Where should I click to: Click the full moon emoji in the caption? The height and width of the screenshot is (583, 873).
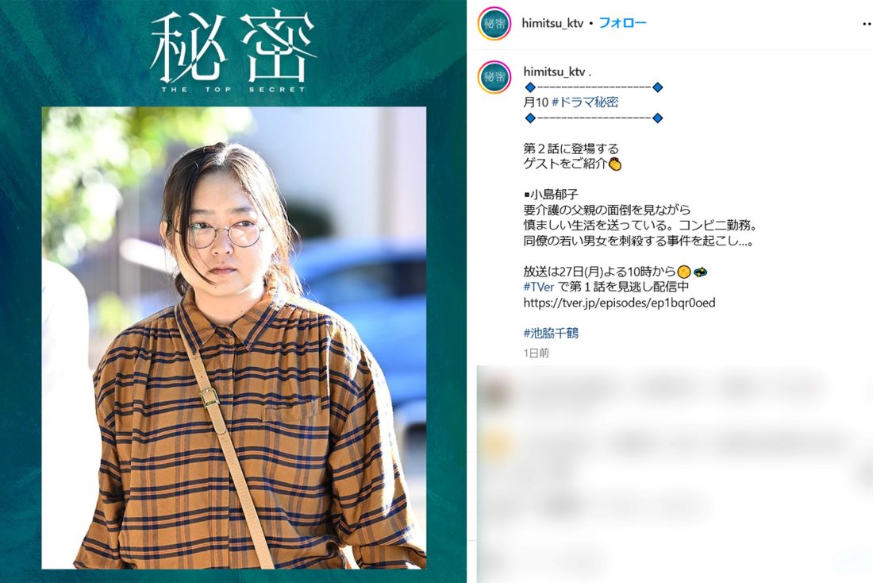coord(683,272)
